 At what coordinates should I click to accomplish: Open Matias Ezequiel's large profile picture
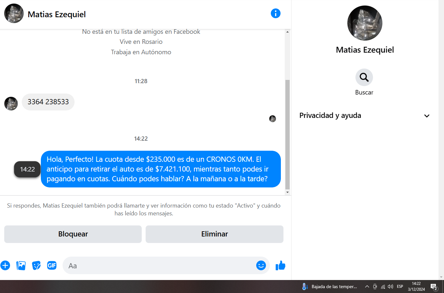(x=365, y=23)
